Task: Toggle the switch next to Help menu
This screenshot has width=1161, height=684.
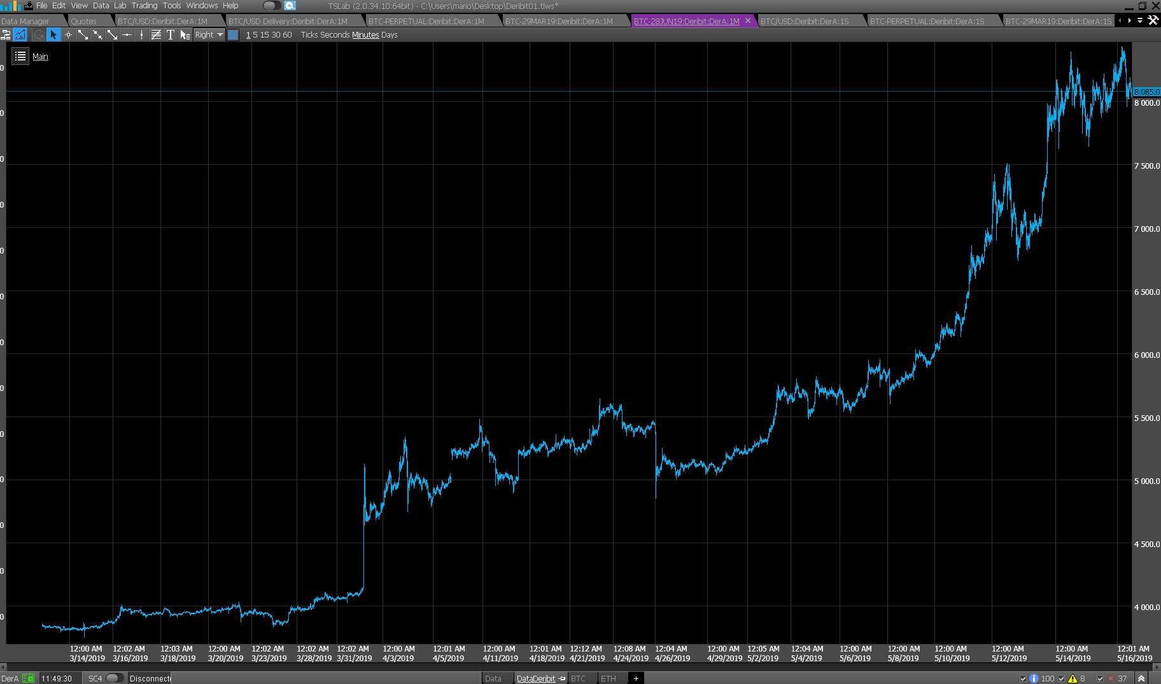Action: 272,6
